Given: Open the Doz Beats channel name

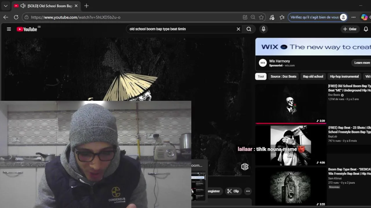Looking at the screenshot, I should coord(334,95).
